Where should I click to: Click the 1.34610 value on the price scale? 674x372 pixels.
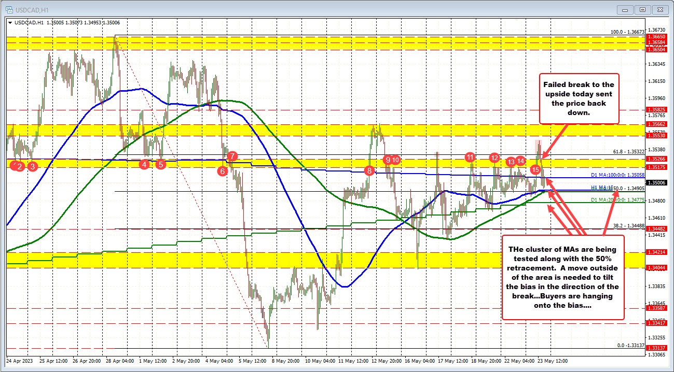pos(656,218)
